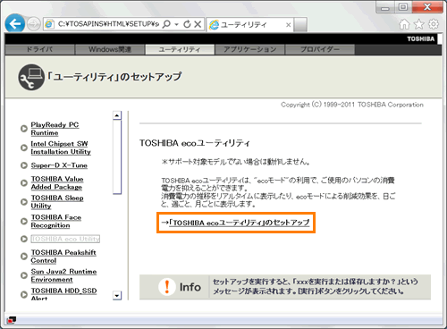447x329 pixels.
Task: Switch to the プロバイダー tab
Action: click(320, 49)
